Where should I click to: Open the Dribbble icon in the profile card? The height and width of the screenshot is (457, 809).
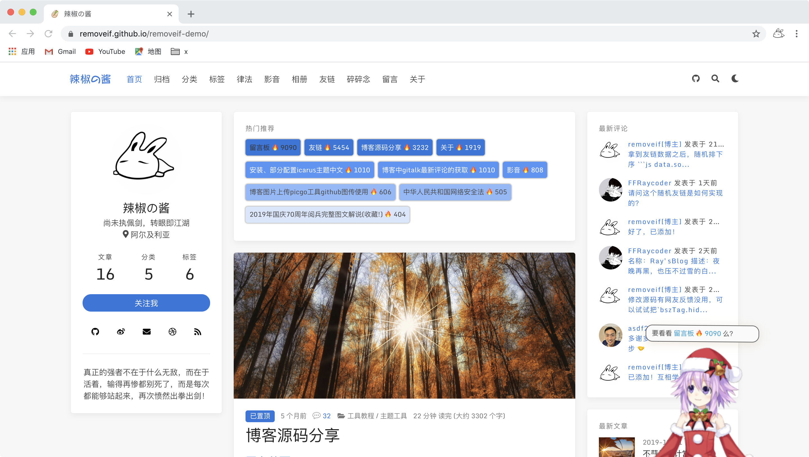(x=172, y=332)
